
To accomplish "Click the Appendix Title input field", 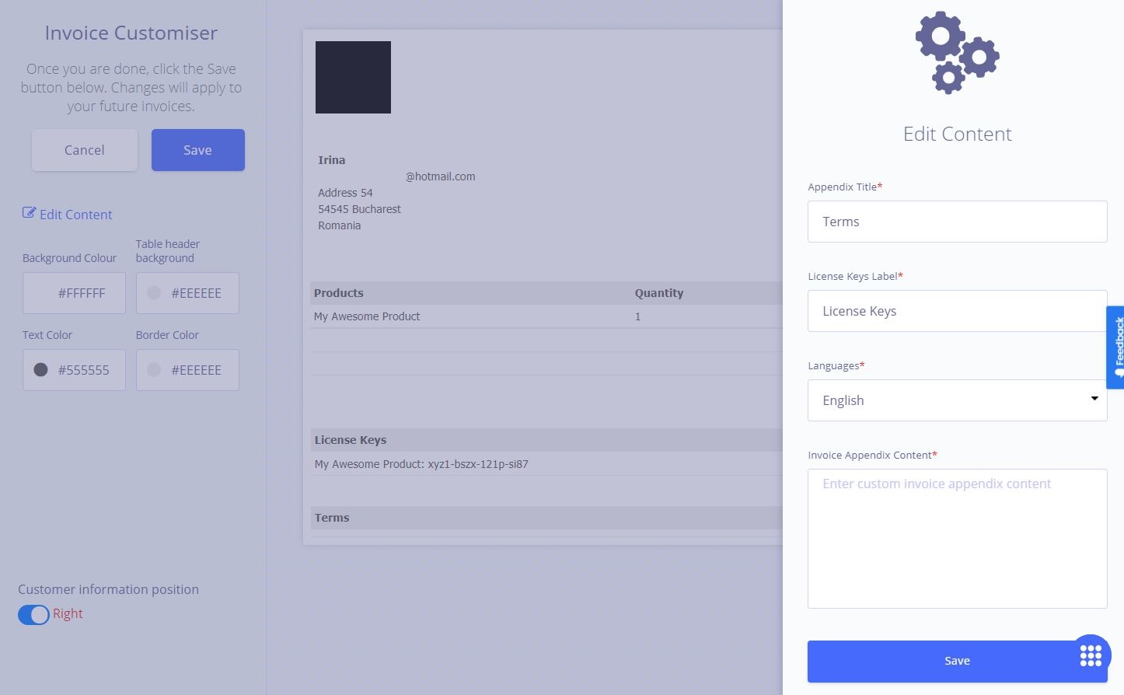I will (957, 222).
